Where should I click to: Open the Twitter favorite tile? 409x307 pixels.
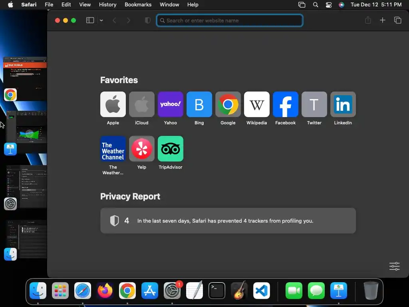(314, 104)
